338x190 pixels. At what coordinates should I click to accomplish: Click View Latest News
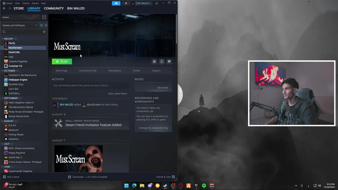coord(118,94)
